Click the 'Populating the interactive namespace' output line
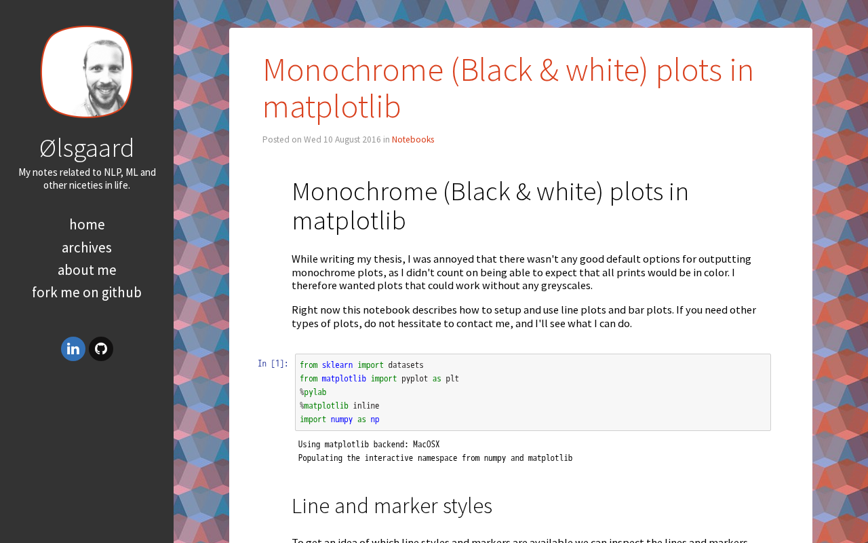868x543 pixels. pyautogui.click(x=435, y=458)
